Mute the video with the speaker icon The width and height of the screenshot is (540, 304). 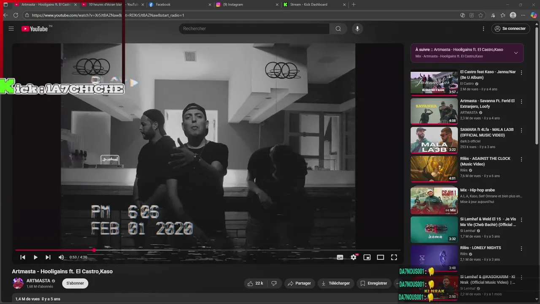pos(61,257)
